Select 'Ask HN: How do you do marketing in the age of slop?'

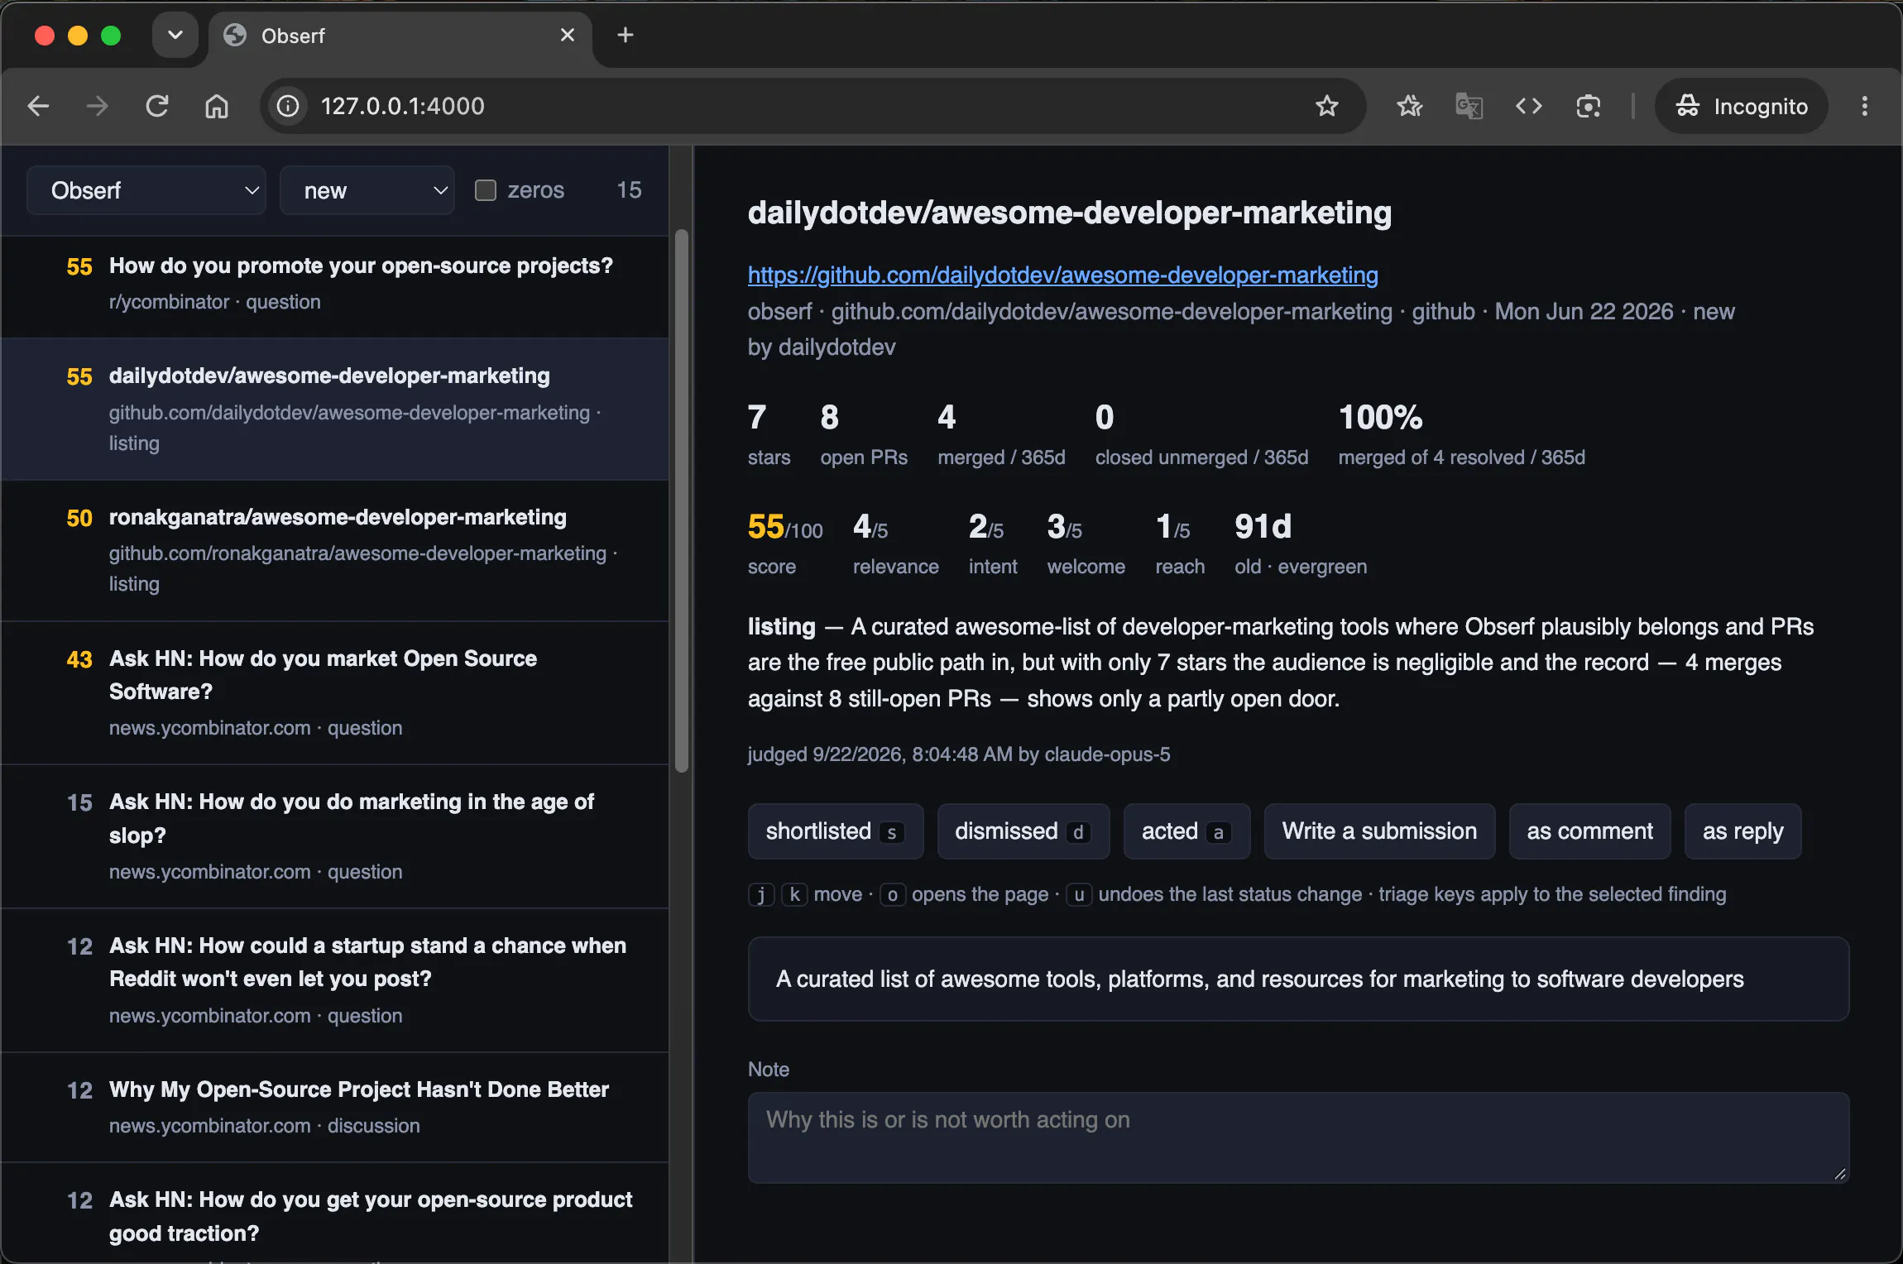pos(335,836)
